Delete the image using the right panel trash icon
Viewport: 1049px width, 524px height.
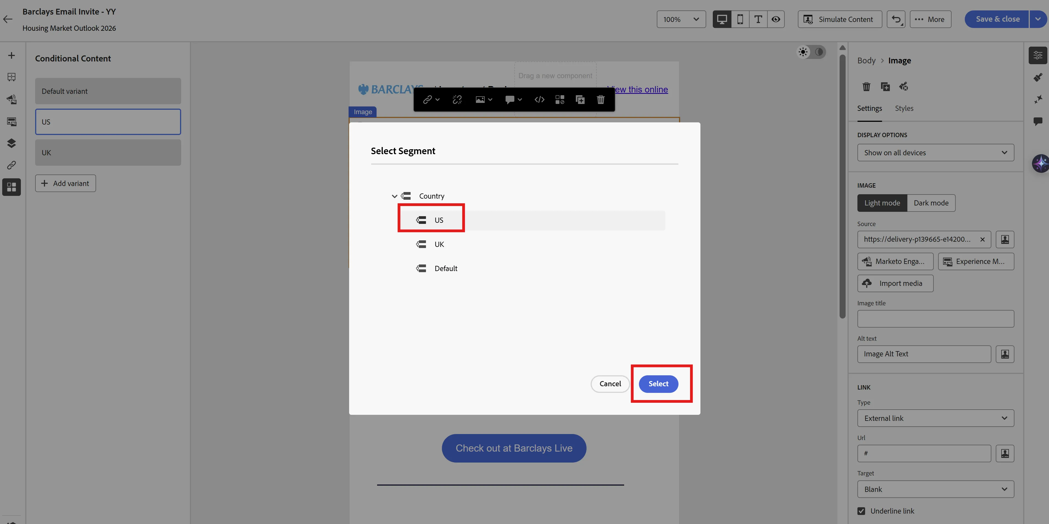coord(866,86)
